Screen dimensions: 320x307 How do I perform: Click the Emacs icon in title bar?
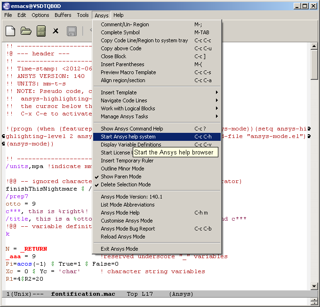[x=6, y=6]
